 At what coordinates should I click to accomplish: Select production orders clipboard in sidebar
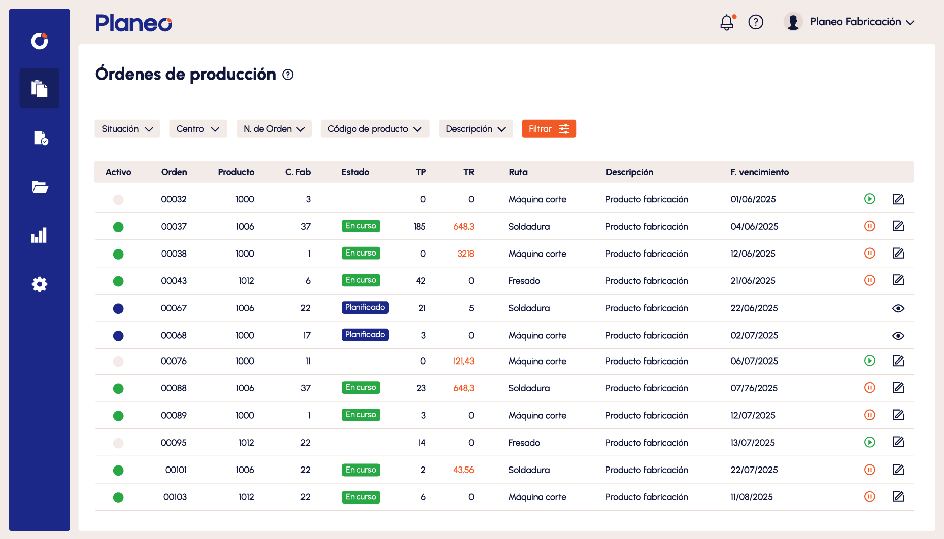[40, 88]
